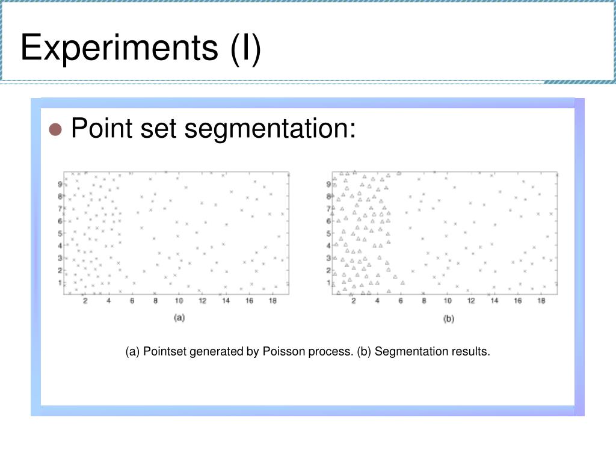Click the y-axis label 1 on plot (b)
The height and width of the screenshot is (462, 616).
tap(328, 283)
